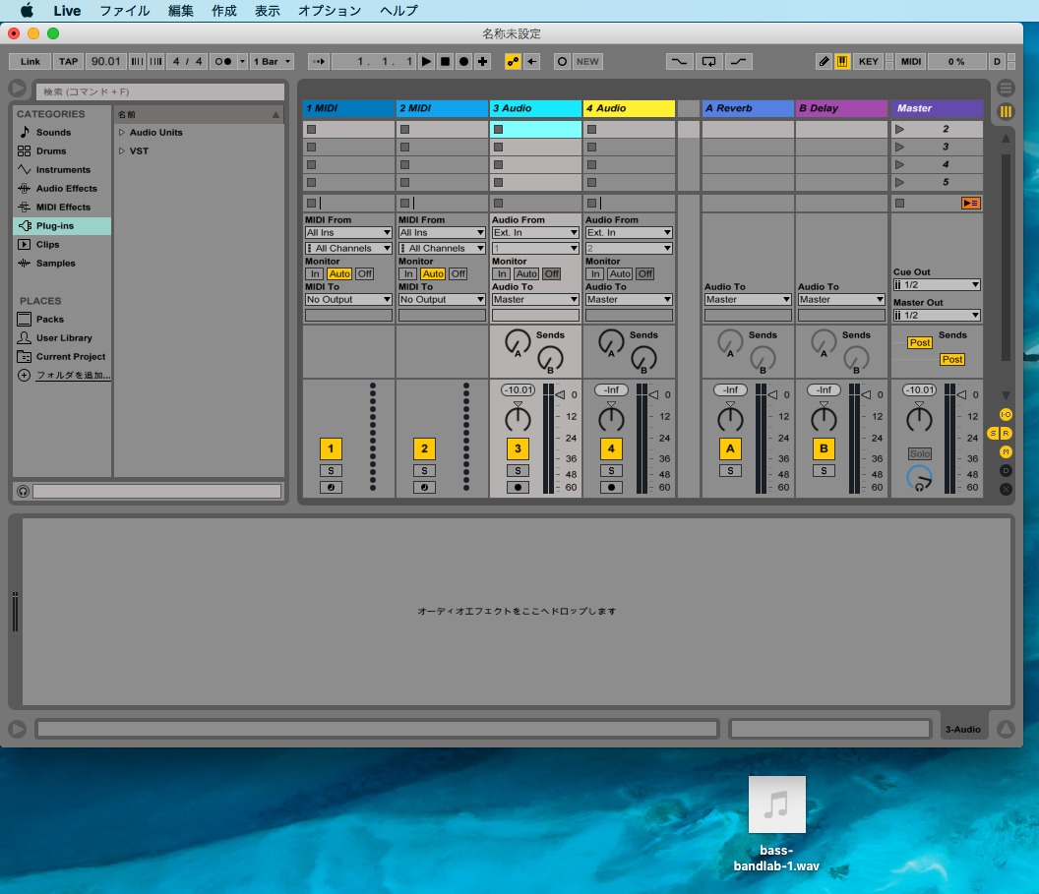Open Cue Out 1/2 dropdown
Screen dimensions: 1039x894
tap(937, 285)
